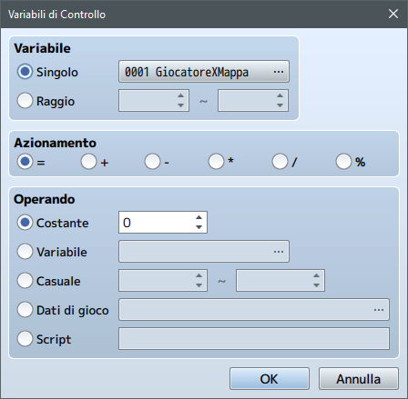The image size is (408, 399).
Task: Click the Raggio end value field
Action: (253, 100)
